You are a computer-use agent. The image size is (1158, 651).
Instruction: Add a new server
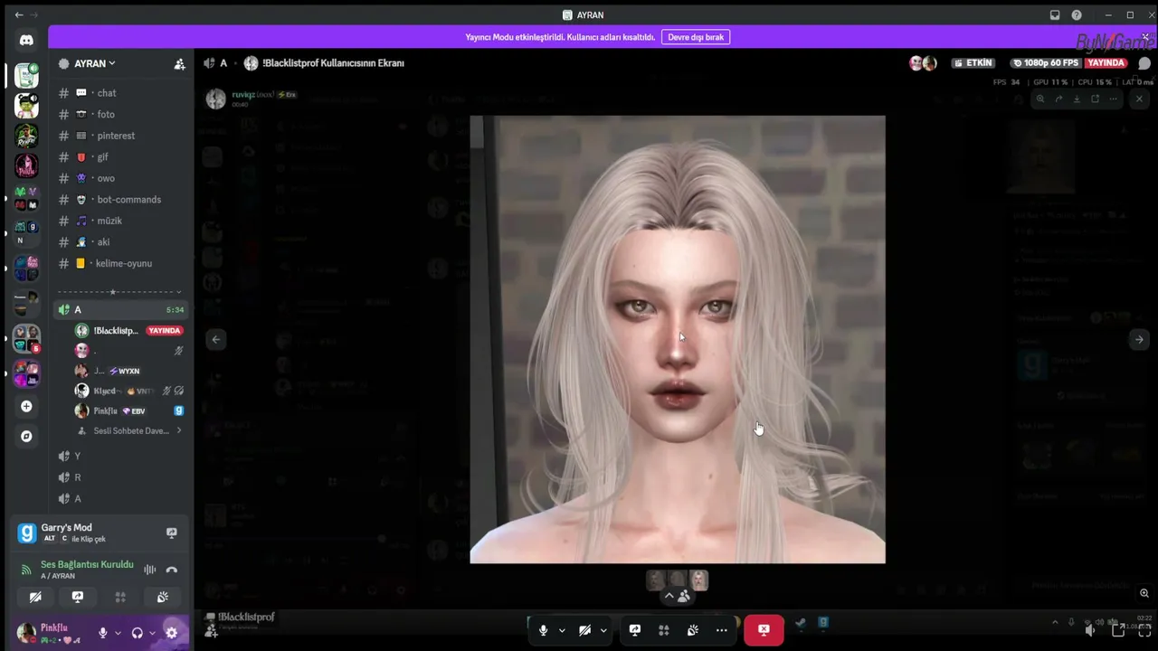[26, 407]
